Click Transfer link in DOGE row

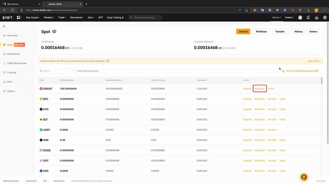click(x=272, y=150)
